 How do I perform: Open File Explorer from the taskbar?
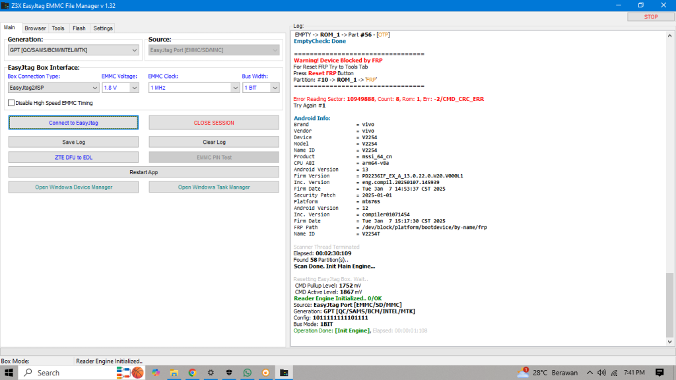point(174,373)
